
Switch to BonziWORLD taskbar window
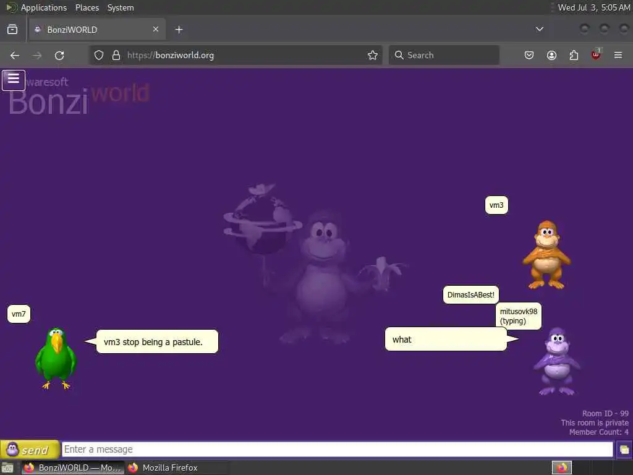(x=72, y=468)
